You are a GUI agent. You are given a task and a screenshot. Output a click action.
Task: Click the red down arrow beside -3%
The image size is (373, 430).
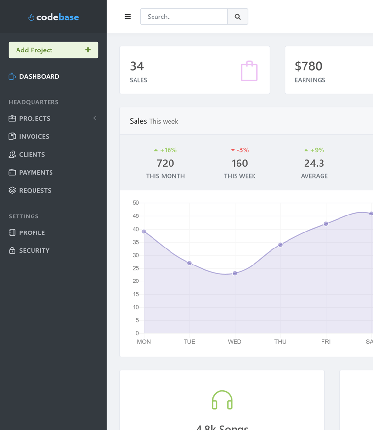click(x=233, y=150)
